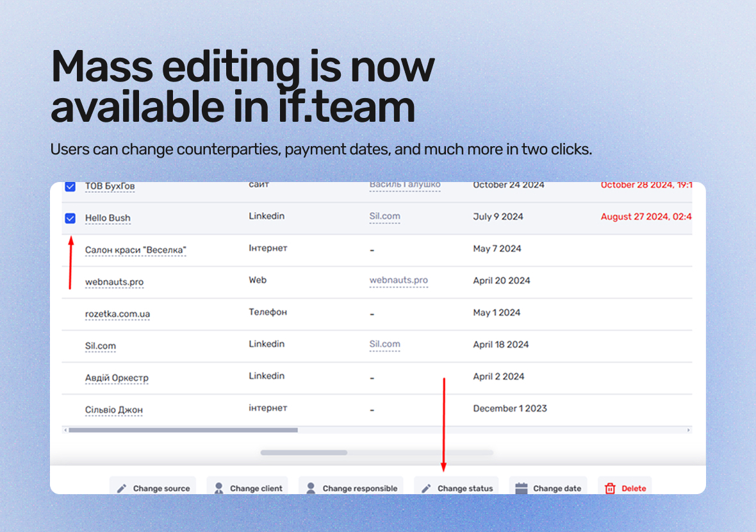
Task: Click the October 24 2024 date cell
Action: (509, 186)
